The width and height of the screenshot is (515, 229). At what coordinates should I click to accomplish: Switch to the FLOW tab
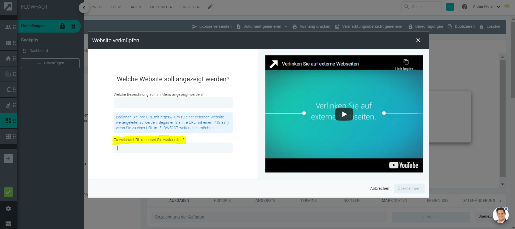pyautogui.click(x=116, y=7)
